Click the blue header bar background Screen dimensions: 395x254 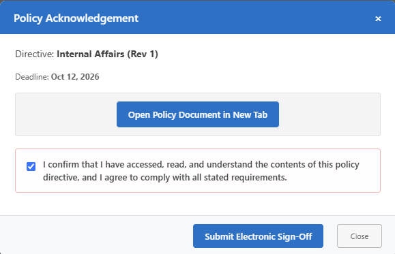[252, 18]
